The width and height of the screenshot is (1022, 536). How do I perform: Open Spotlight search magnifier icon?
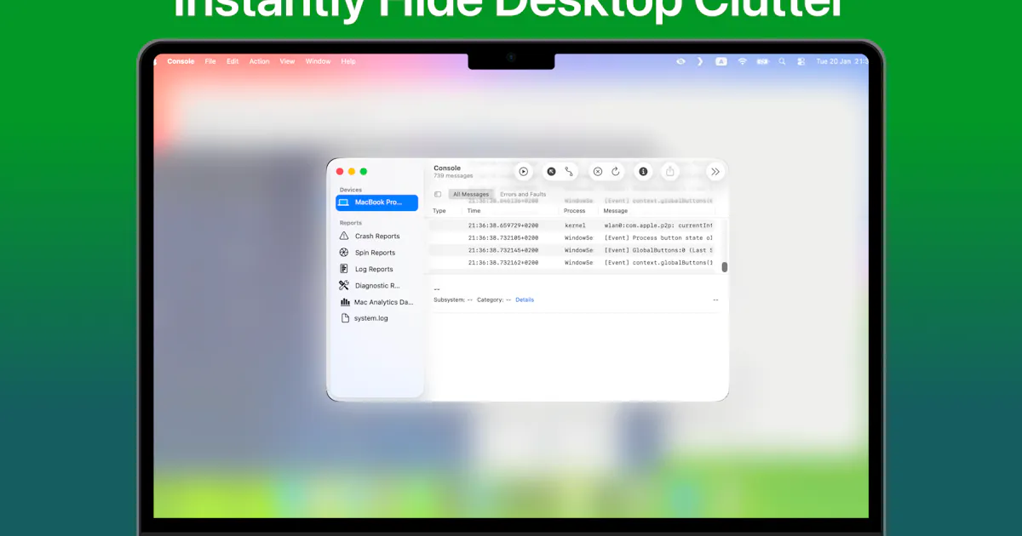click(782, 61)
